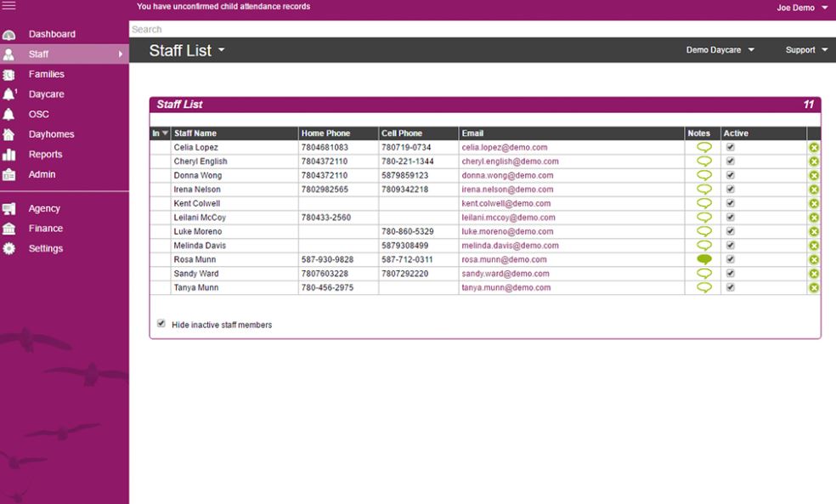Delete Leilani McCoy with green X icon
Image resolution: width=836 pixels, height=504 pixels.
coord(814,218)
